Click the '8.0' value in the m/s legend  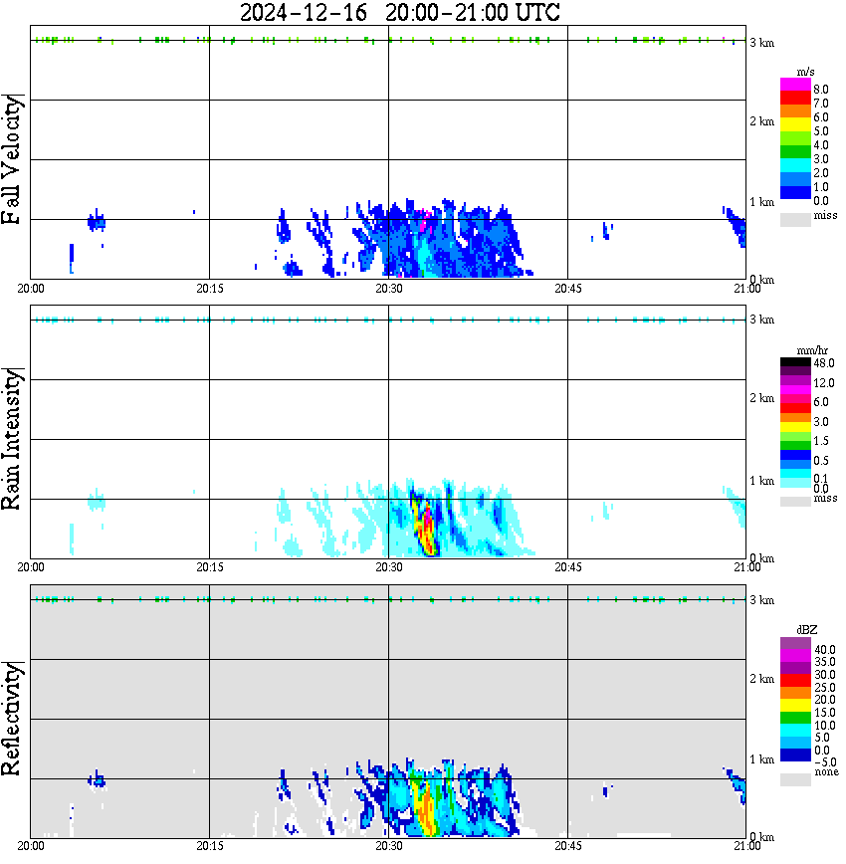click(821, 90)
